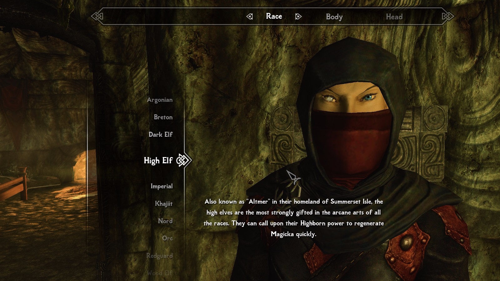The width and height of the screenshot is (500, 281).
Task: Click the left arrow beside Race tab
Action: coord(249,17)
